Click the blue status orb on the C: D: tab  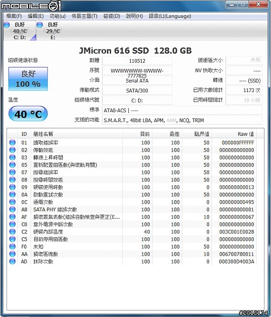(6, 25)
